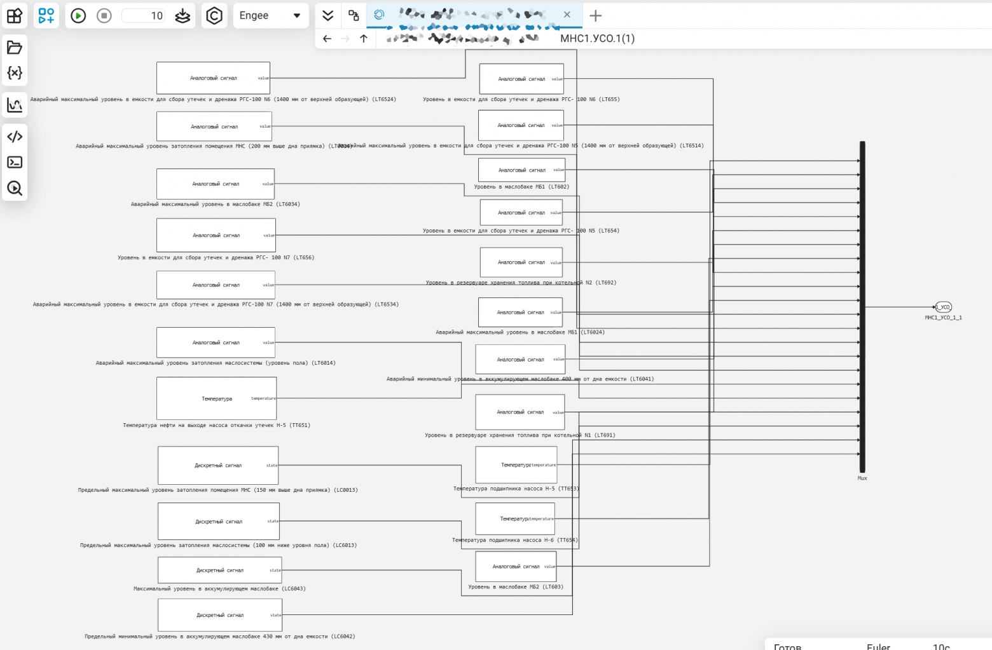Click the add blocks icon
Screen dimensions: 992x650
pyautogui.click(x=46, y=15)
